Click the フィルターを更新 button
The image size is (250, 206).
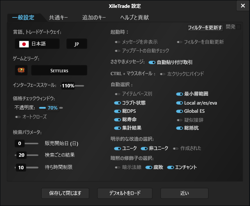tap(205, 28)
